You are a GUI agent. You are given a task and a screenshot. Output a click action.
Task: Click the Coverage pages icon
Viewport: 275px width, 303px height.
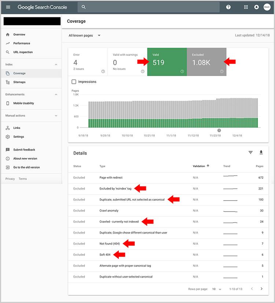pyautogui.click(x=8, y=73)
